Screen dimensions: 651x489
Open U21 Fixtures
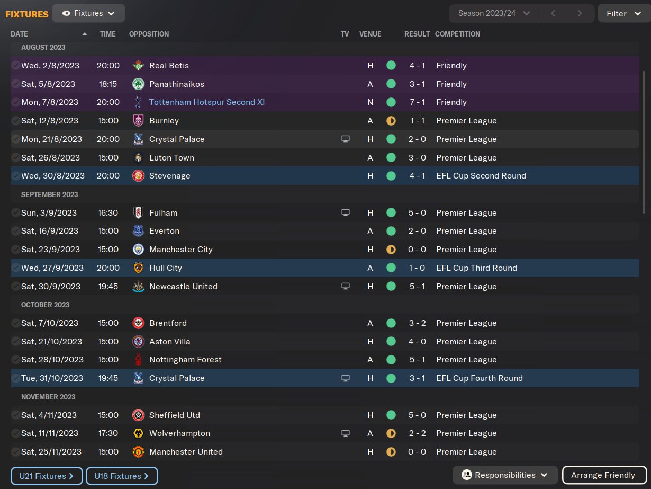(47, 476)
